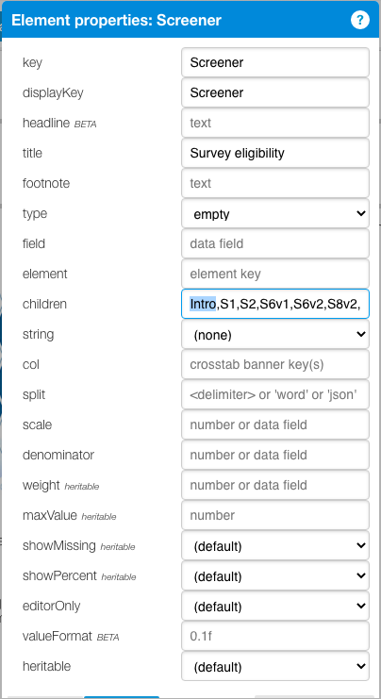
Task: Open the help question mark icon
Action: click(359, 21)
